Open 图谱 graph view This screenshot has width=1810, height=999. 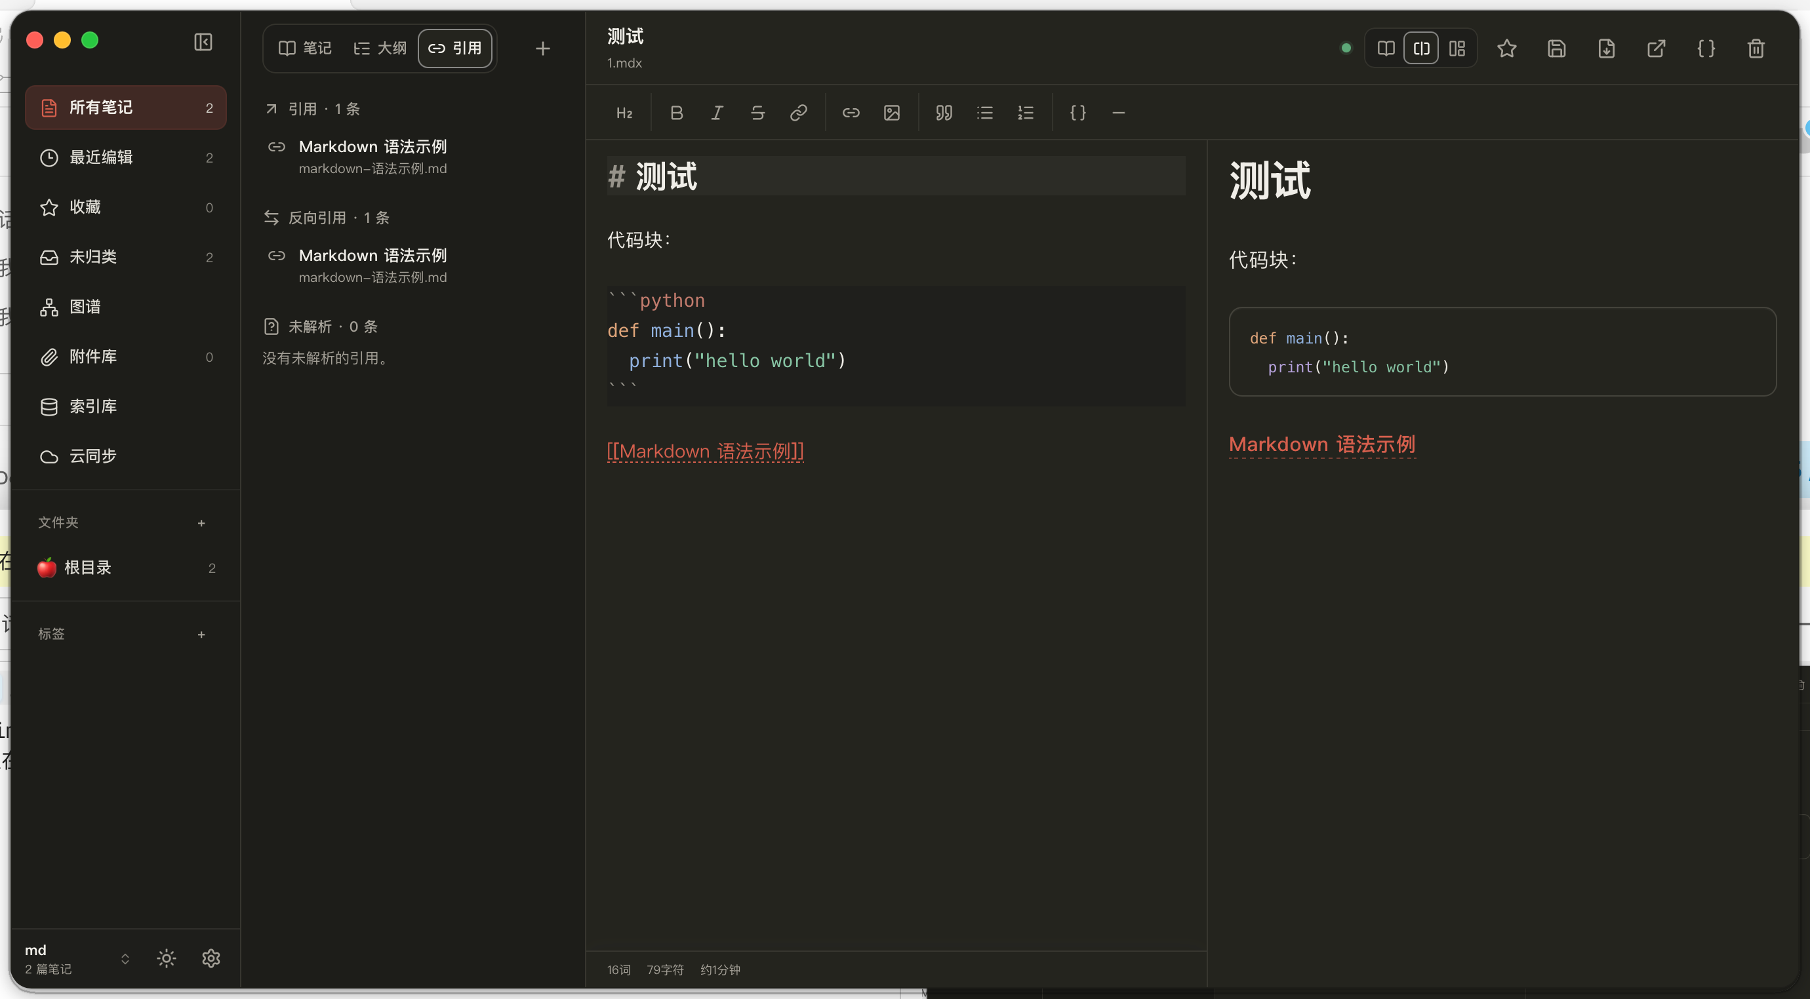(x=126, y=307)
